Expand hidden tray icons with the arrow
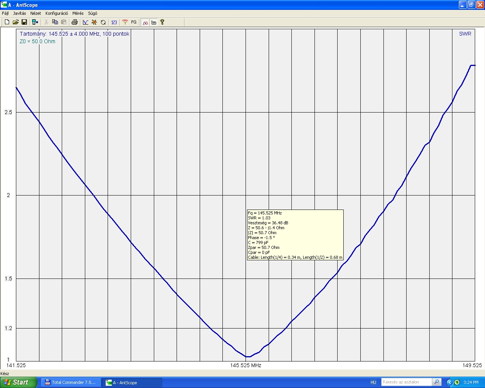Viewport: 485px width, 388px height. tap(450, 382)
